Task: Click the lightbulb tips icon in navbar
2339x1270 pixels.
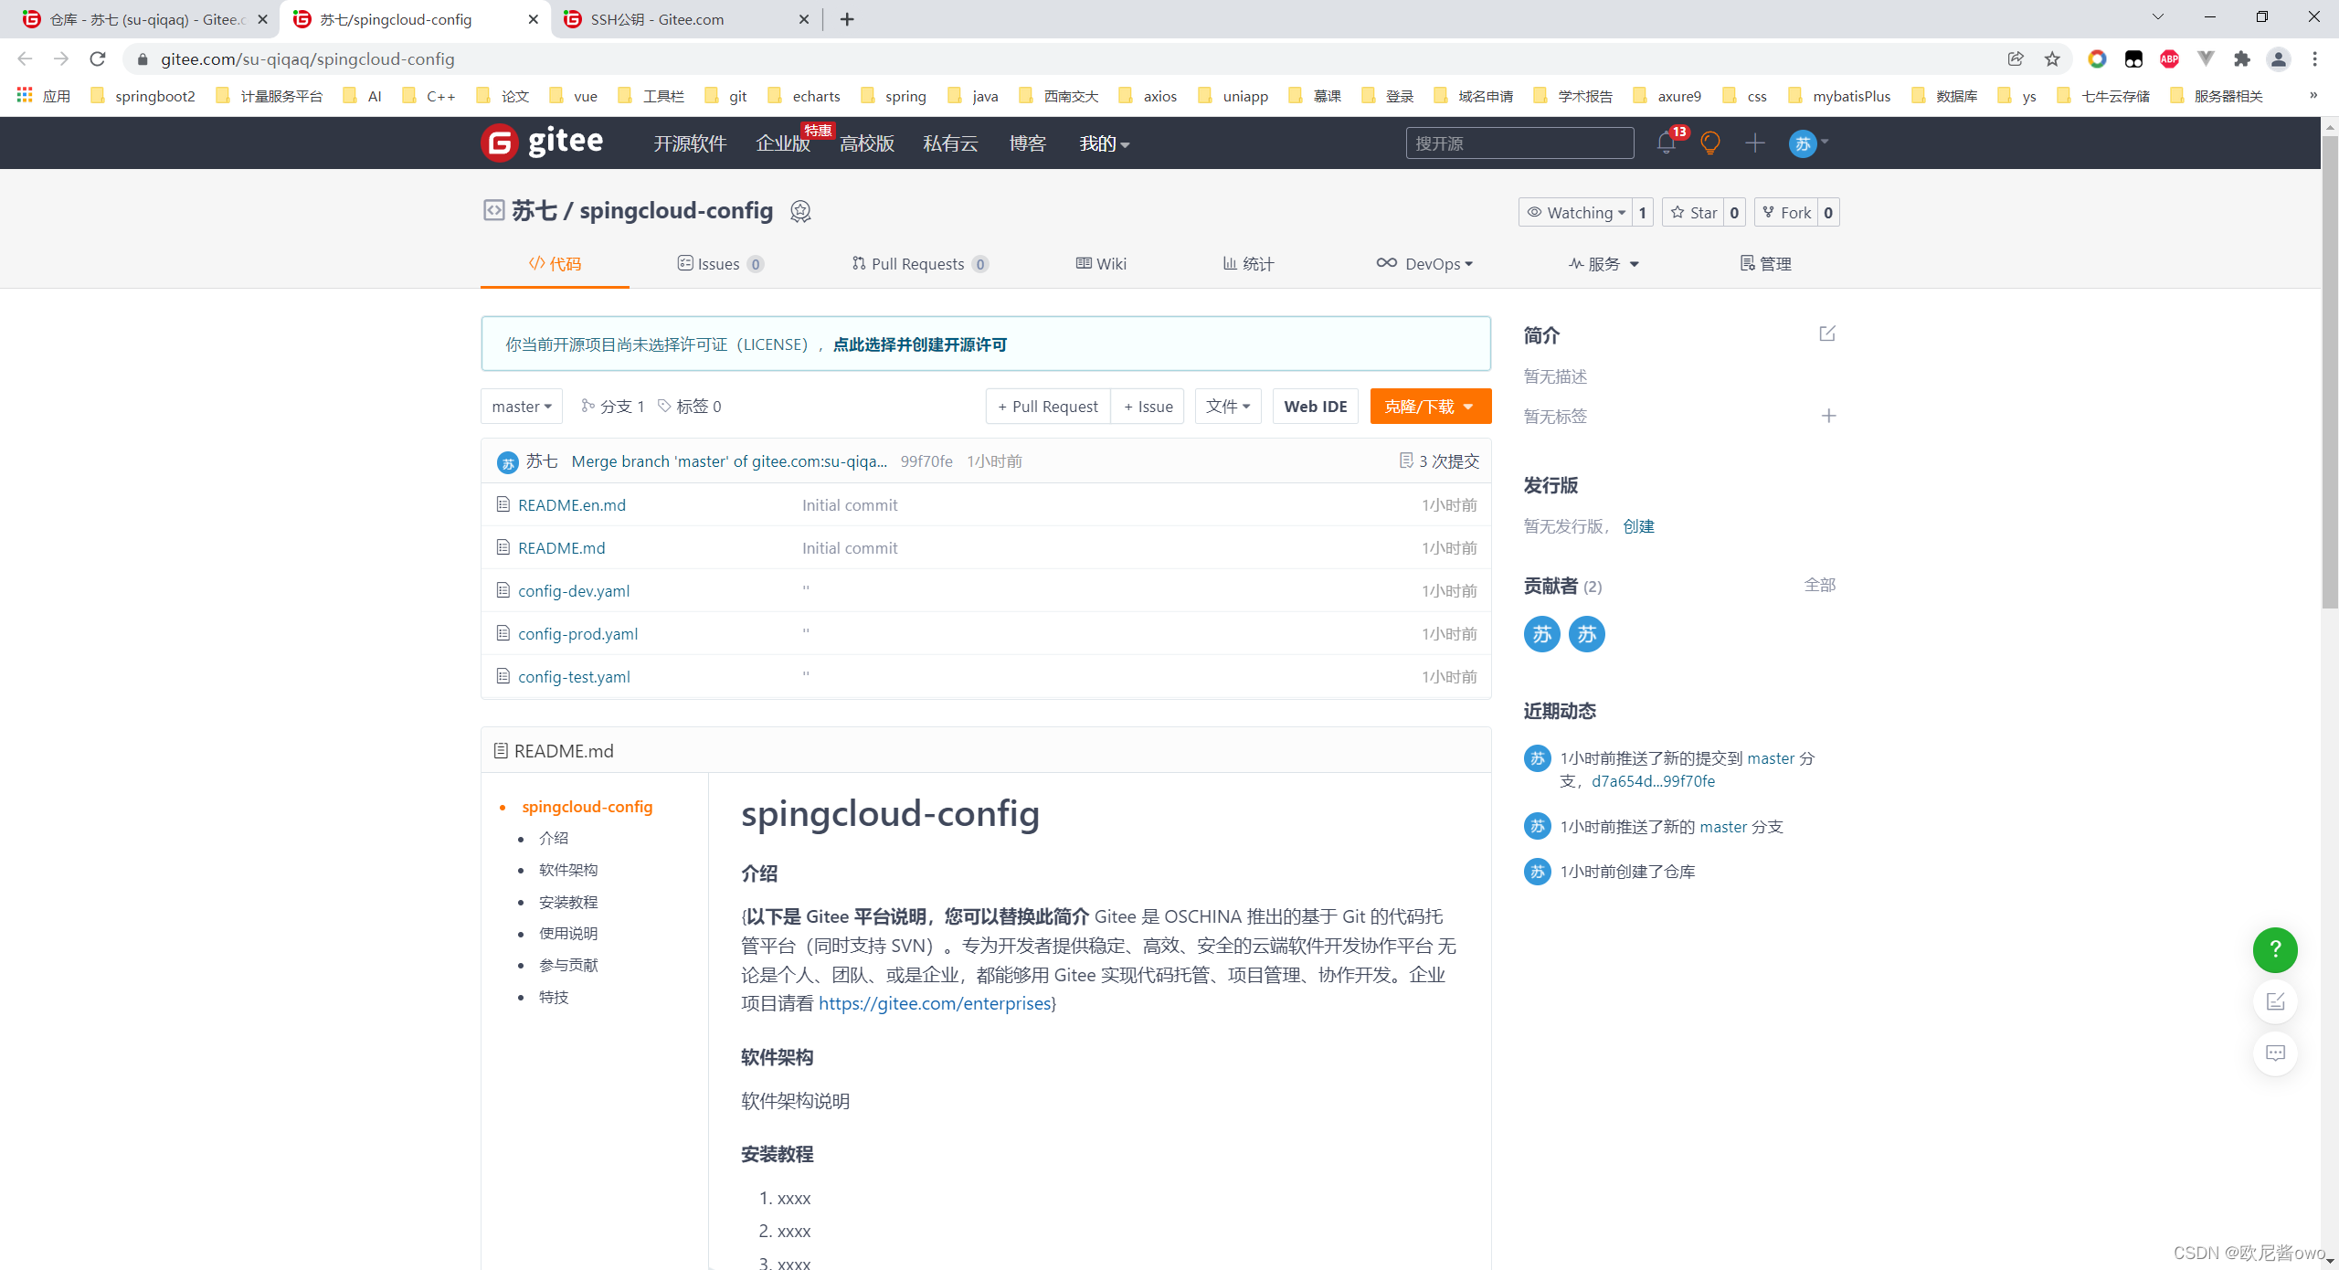Action: click(x=1709, y=143)
